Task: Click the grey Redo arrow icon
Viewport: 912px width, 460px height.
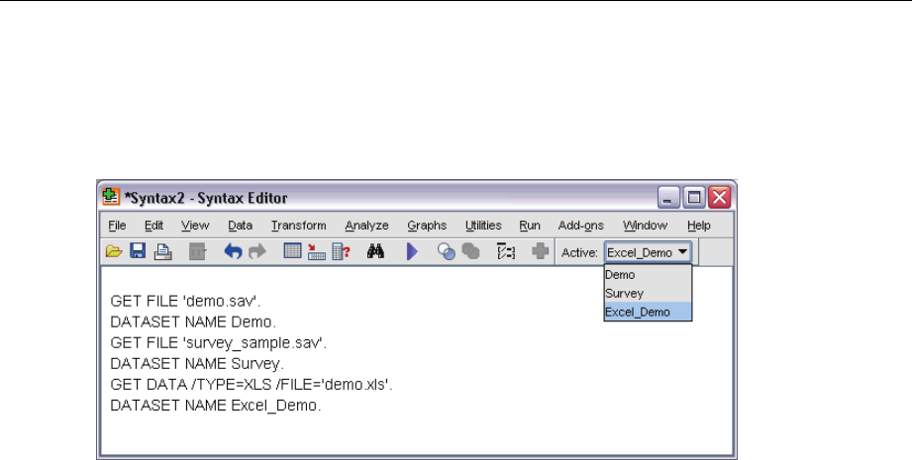Action: coord(257,251)
